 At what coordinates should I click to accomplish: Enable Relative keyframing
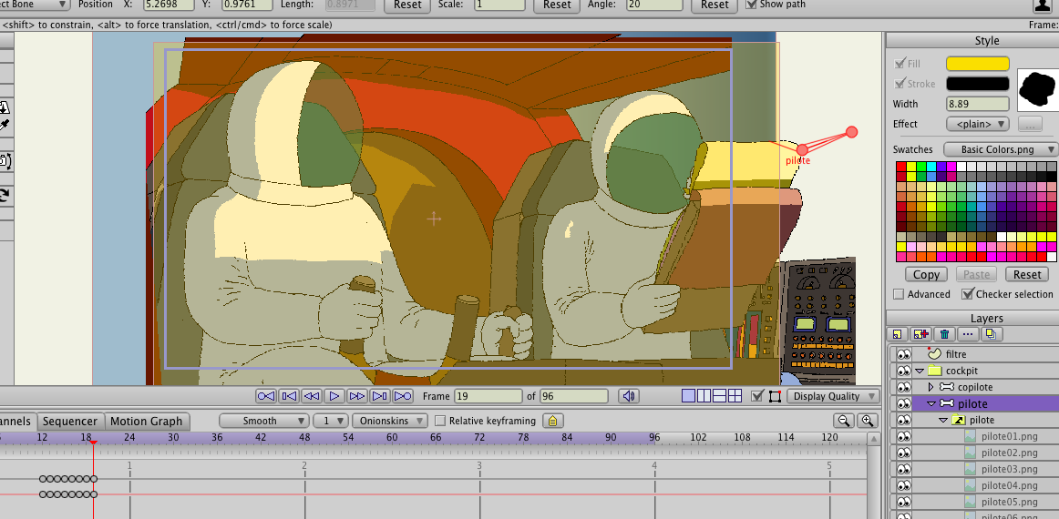(x=441, y=421)
